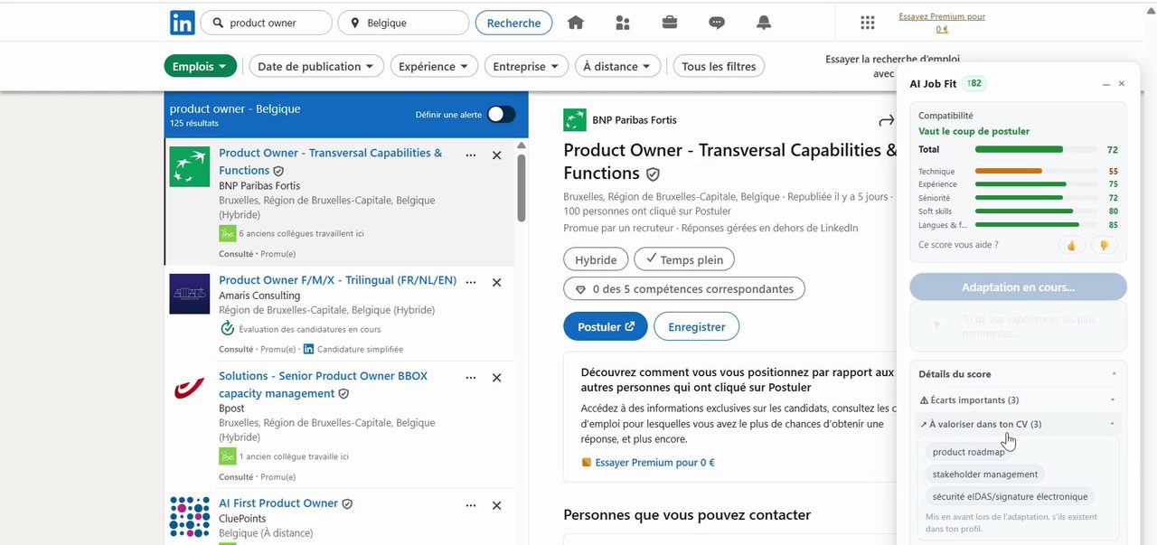Give thumbs up to the AI score
The height and width of the screenshot is (545, 1157).
[1071, 245]
